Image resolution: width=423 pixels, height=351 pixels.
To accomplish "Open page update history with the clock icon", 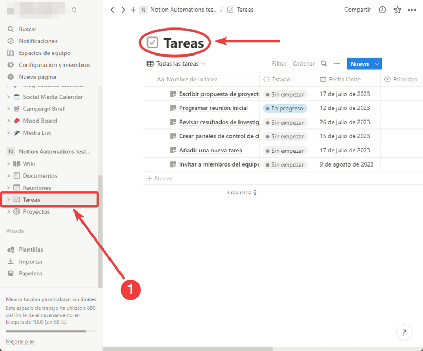I will coord(382,10).
